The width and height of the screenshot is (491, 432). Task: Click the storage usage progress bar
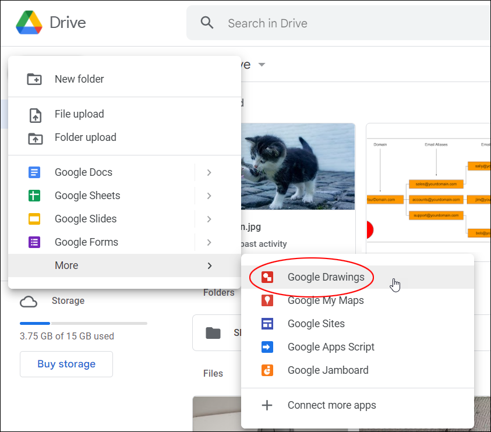[83, 323]
